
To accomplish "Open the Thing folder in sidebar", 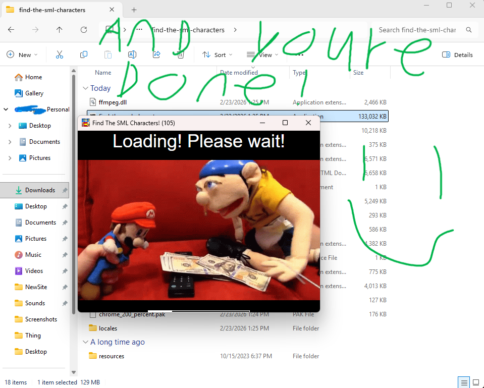I will [x=33, y=335].
